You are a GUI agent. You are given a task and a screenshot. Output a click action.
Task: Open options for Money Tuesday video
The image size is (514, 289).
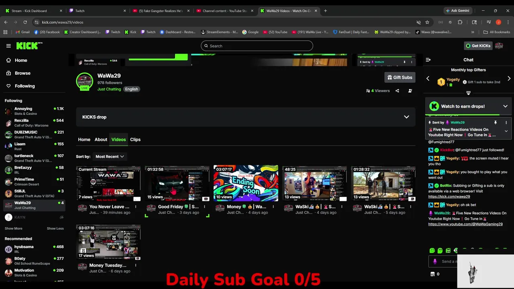click(x=136, y=265)
